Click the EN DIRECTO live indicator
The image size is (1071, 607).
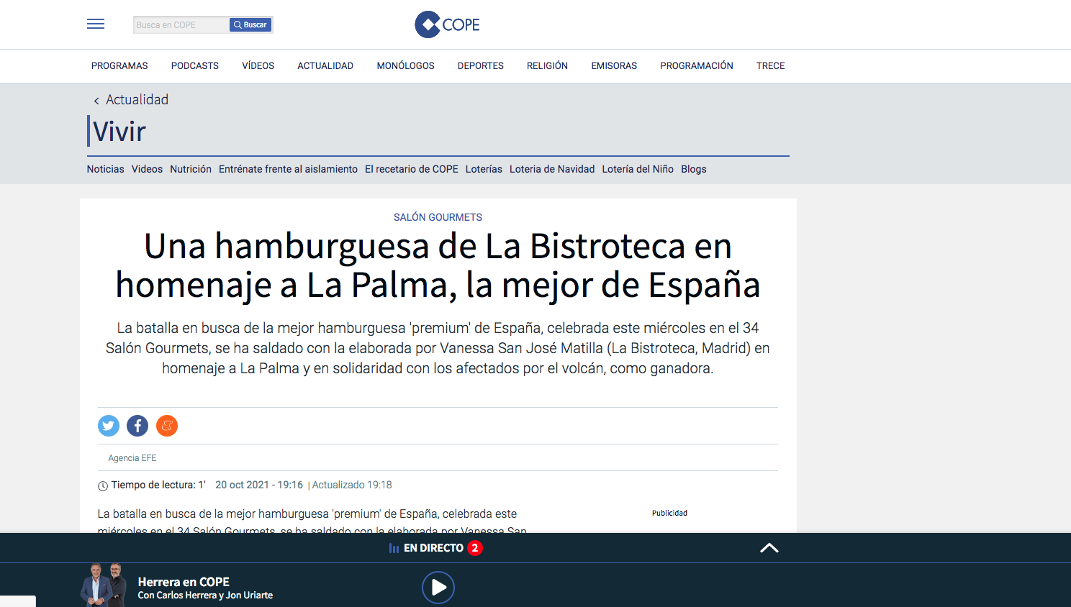click(x=433, y=548)
